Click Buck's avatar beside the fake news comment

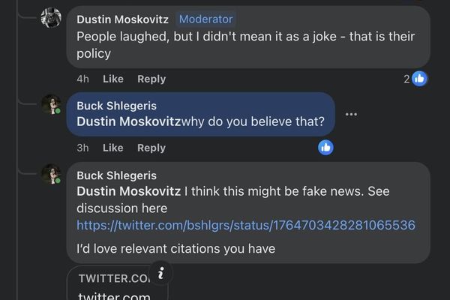[x=51, y=174]
